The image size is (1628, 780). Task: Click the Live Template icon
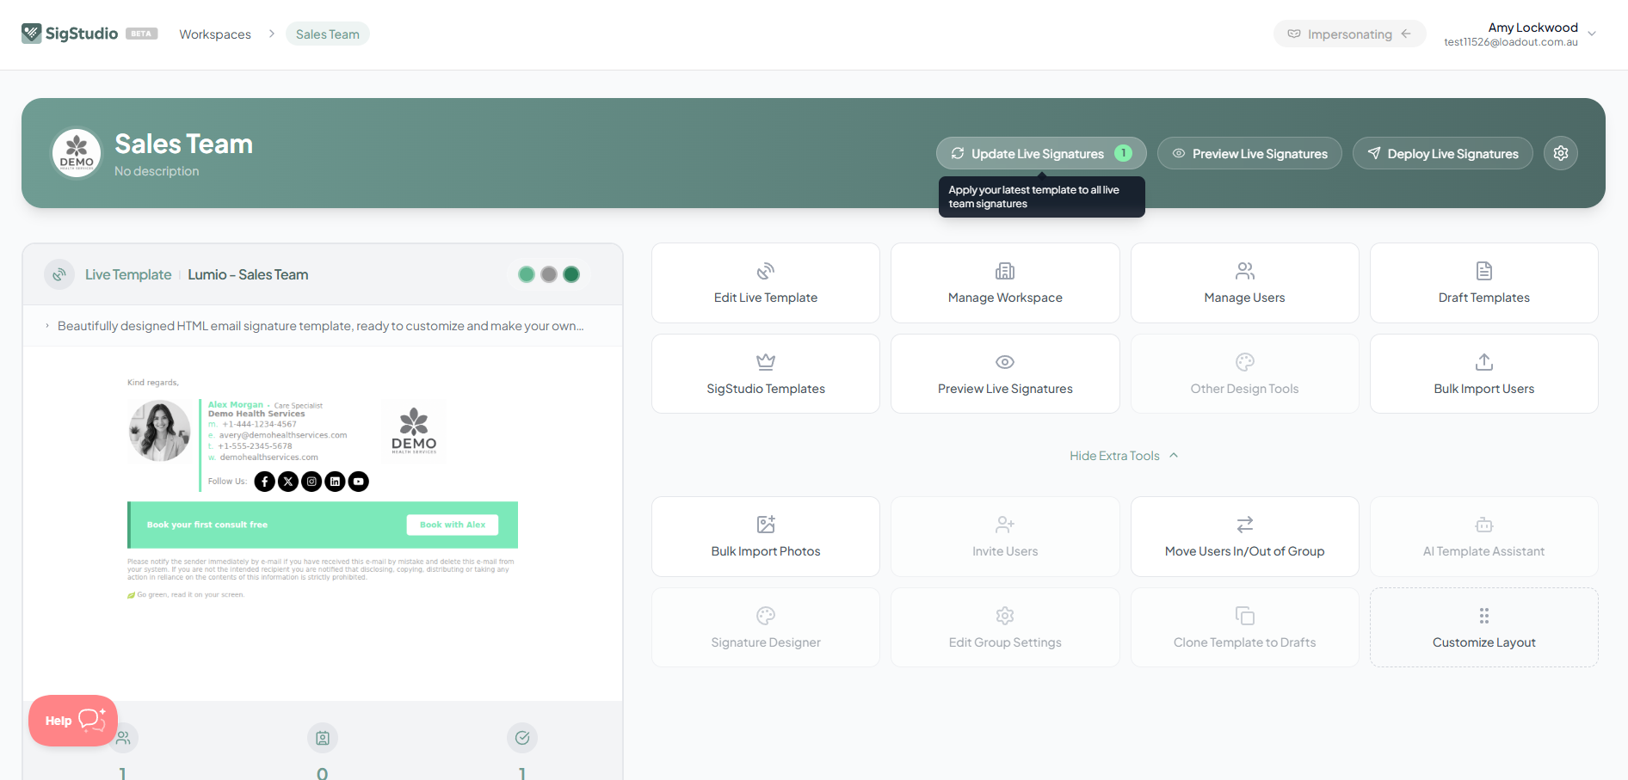(x=59, y=274)
